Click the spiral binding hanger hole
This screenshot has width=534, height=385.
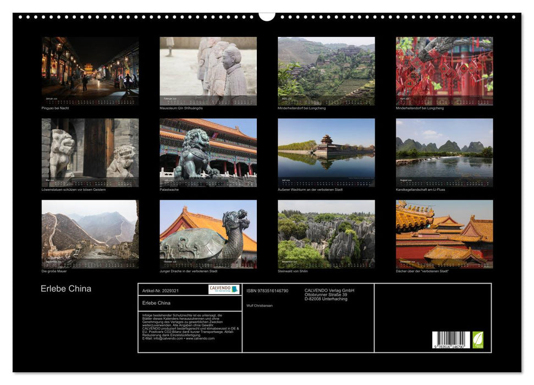[x=267, y=16]
